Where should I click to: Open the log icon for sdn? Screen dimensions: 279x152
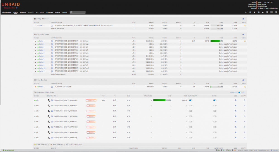point(235,100)
